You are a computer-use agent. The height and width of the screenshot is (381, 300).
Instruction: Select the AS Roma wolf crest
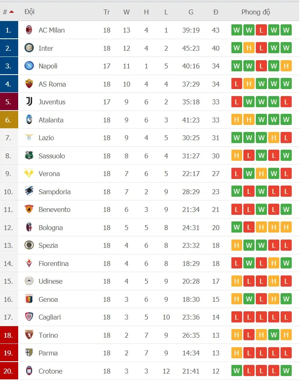29,84
